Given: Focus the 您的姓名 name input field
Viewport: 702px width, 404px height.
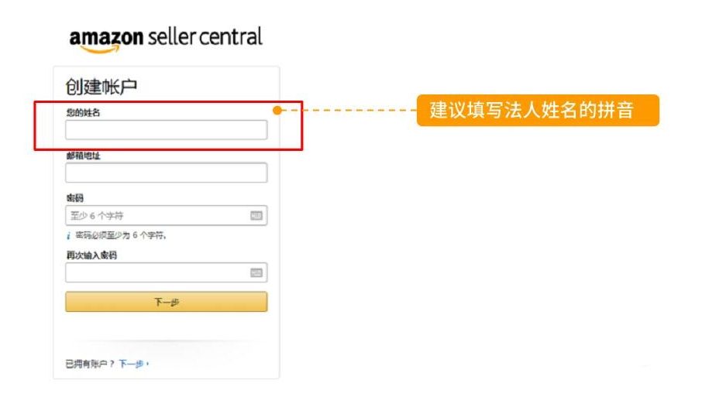Looking at the screenshot, I should point(166,130).
